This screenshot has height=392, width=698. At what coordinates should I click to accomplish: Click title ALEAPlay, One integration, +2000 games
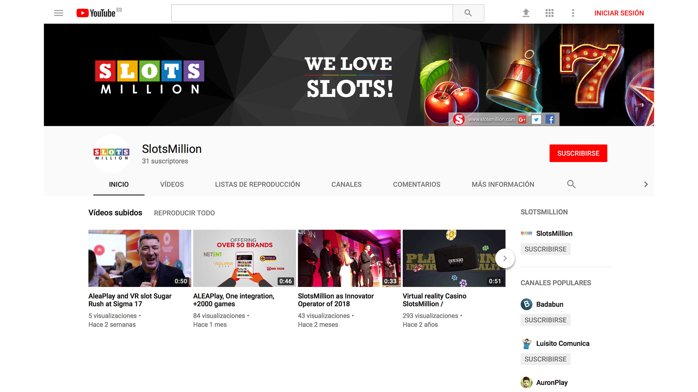234,300
